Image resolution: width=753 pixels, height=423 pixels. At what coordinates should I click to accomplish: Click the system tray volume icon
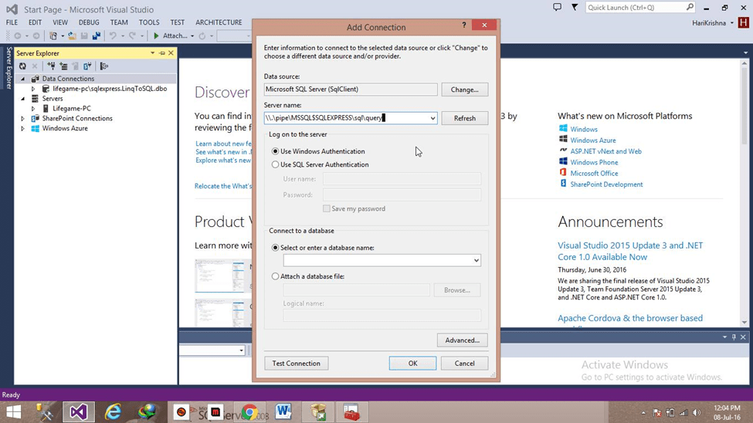coord(697,412)
